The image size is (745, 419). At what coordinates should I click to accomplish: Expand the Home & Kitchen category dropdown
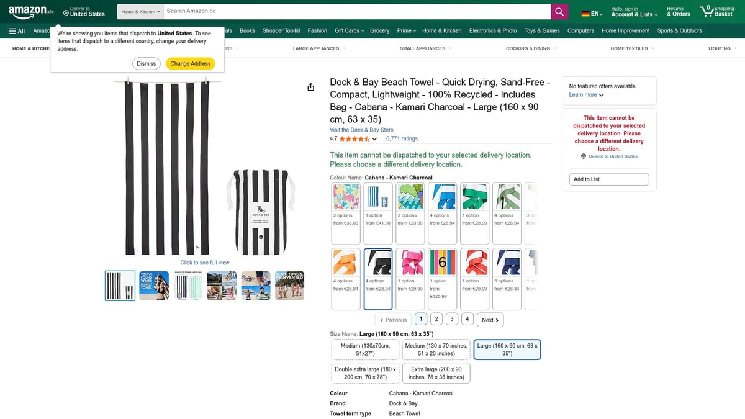point(140,11)
